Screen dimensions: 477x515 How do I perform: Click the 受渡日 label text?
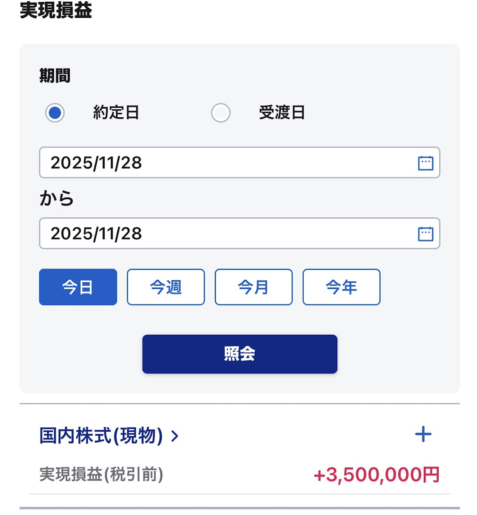(282, 113)
